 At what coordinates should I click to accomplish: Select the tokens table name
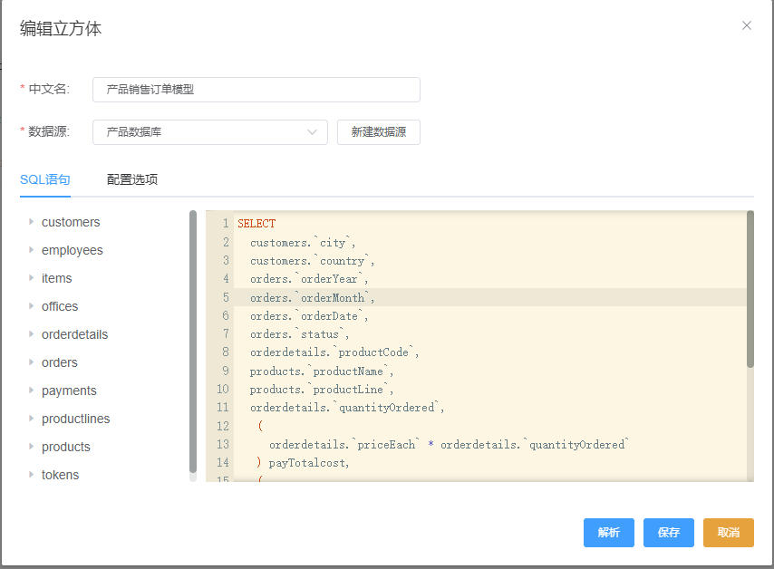point(60,475)
